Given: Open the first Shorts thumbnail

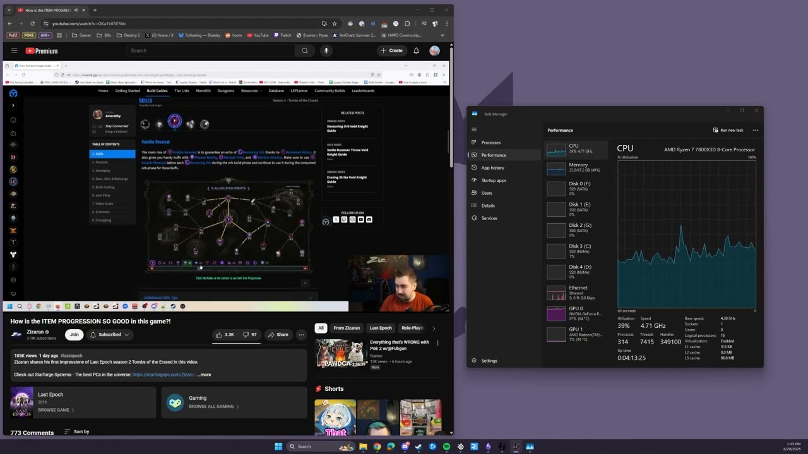Looking at the screenshot, I should point(335,417).
